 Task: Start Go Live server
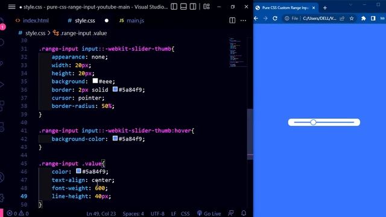click(209, 213)
